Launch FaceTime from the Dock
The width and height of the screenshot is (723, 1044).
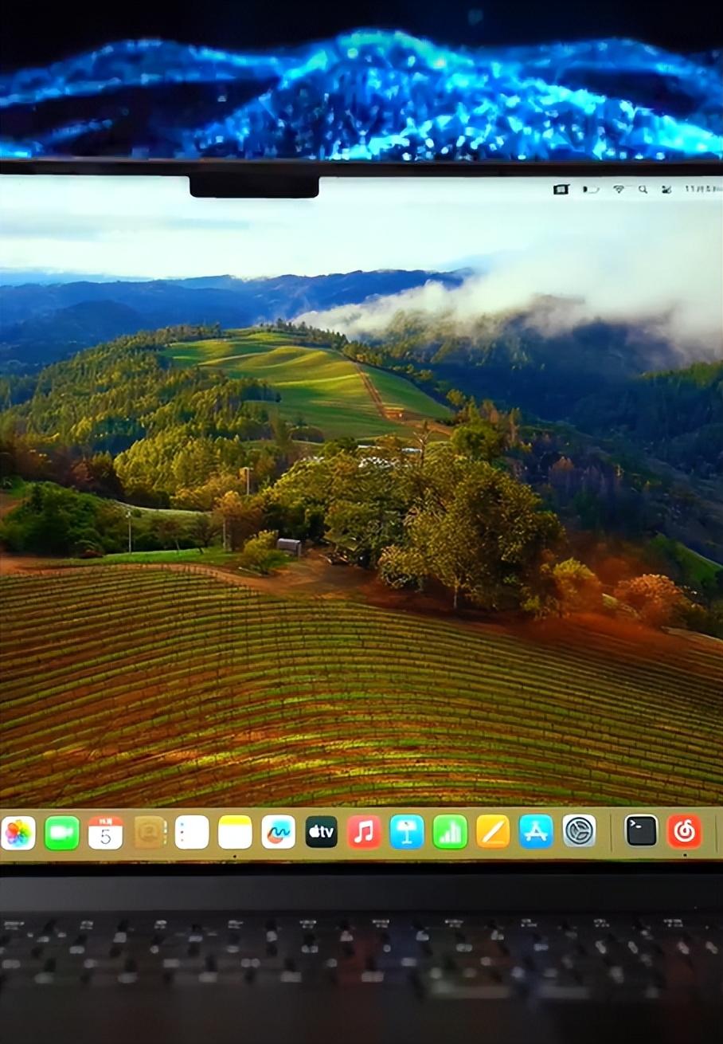(62, 833)
